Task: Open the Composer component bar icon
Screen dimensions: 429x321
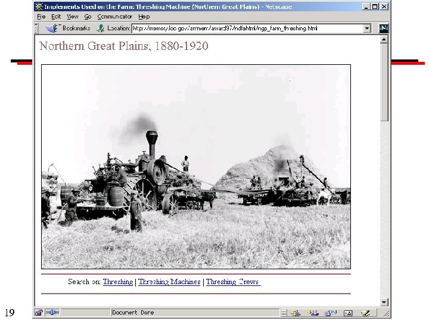Action: 365,313
